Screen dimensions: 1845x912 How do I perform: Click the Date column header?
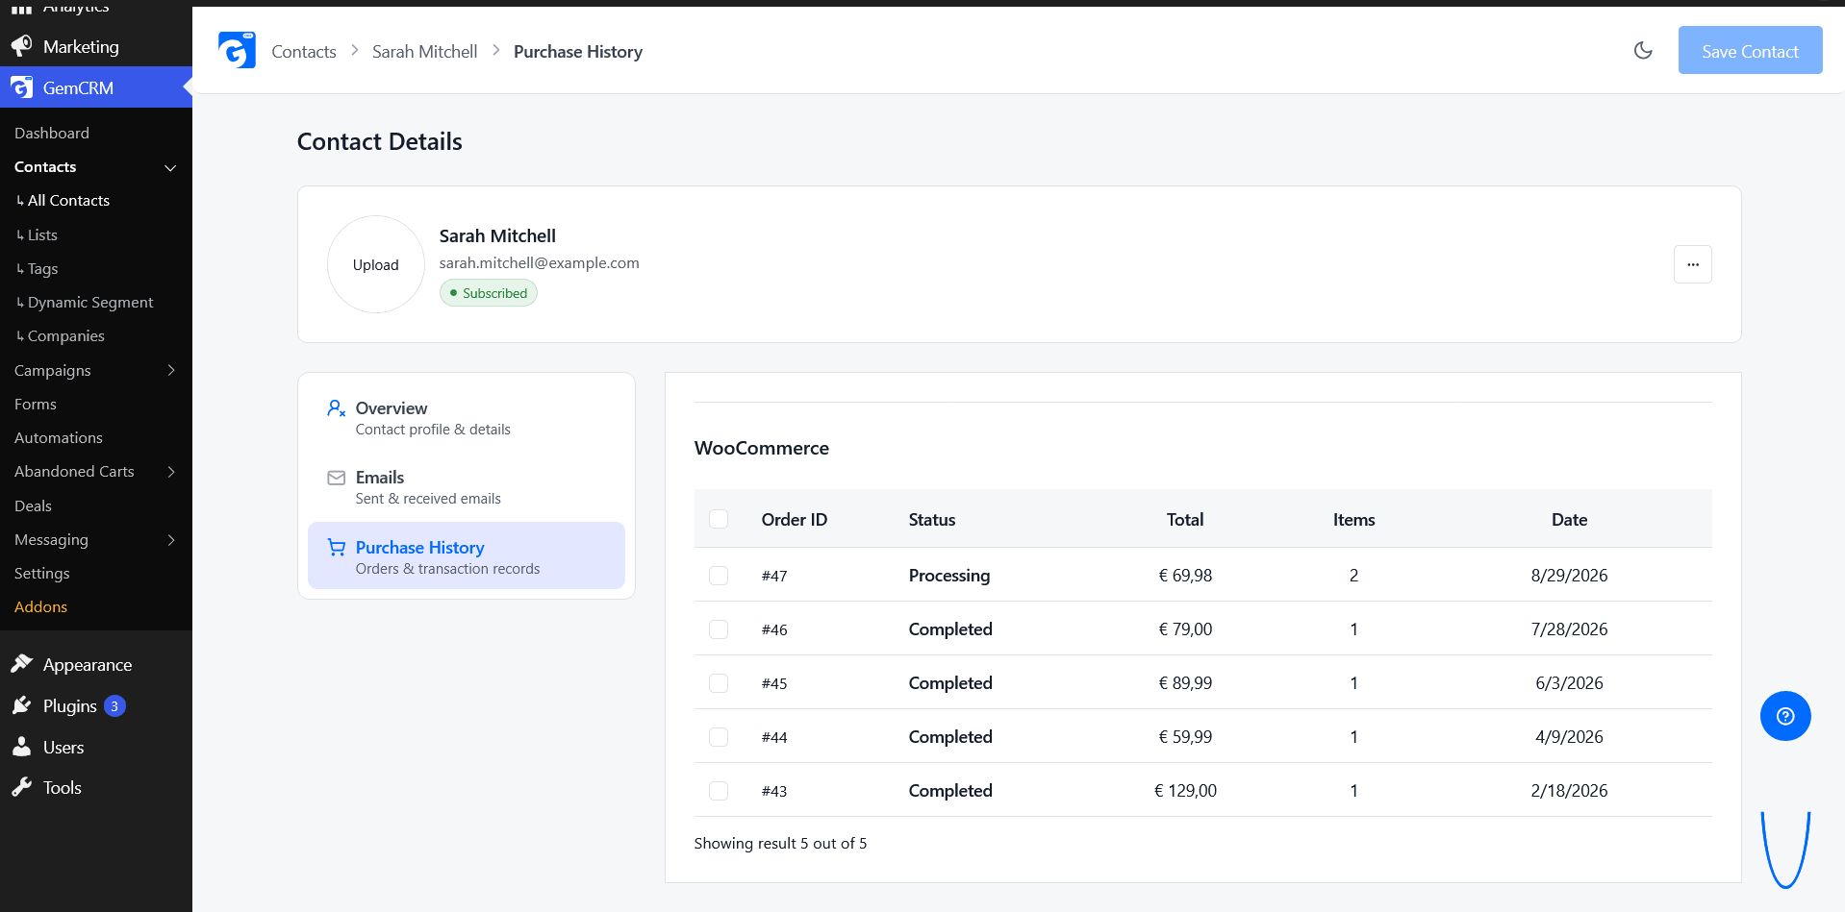tap(1569, 519)
